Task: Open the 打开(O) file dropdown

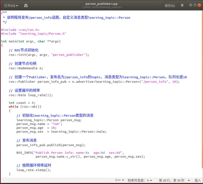Action: click(11, 5)
